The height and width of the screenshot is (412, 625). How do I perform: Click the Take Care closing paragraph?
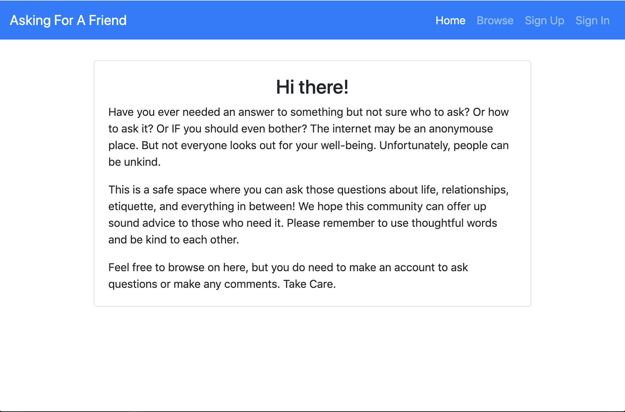(x=288, y=275)
